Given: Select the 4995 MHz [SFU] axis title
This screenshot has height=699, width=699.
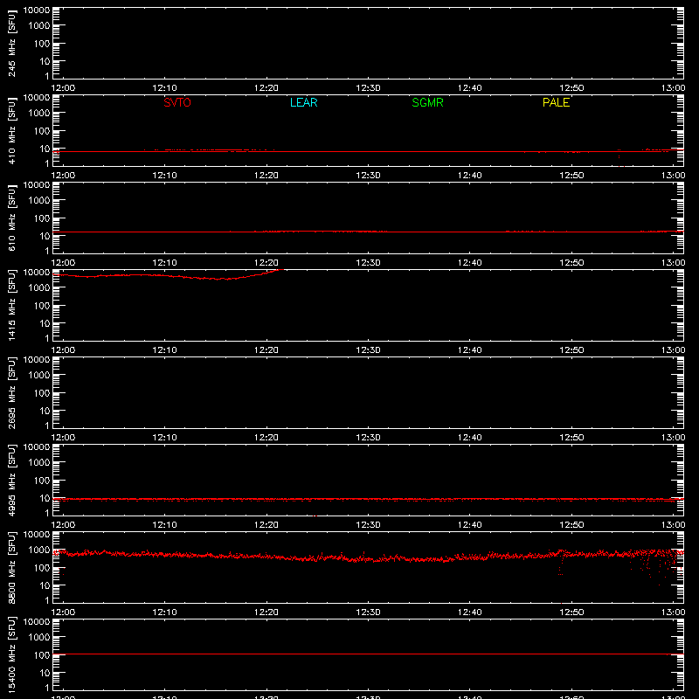Looking at the screenshot, I should coord(12,480).
